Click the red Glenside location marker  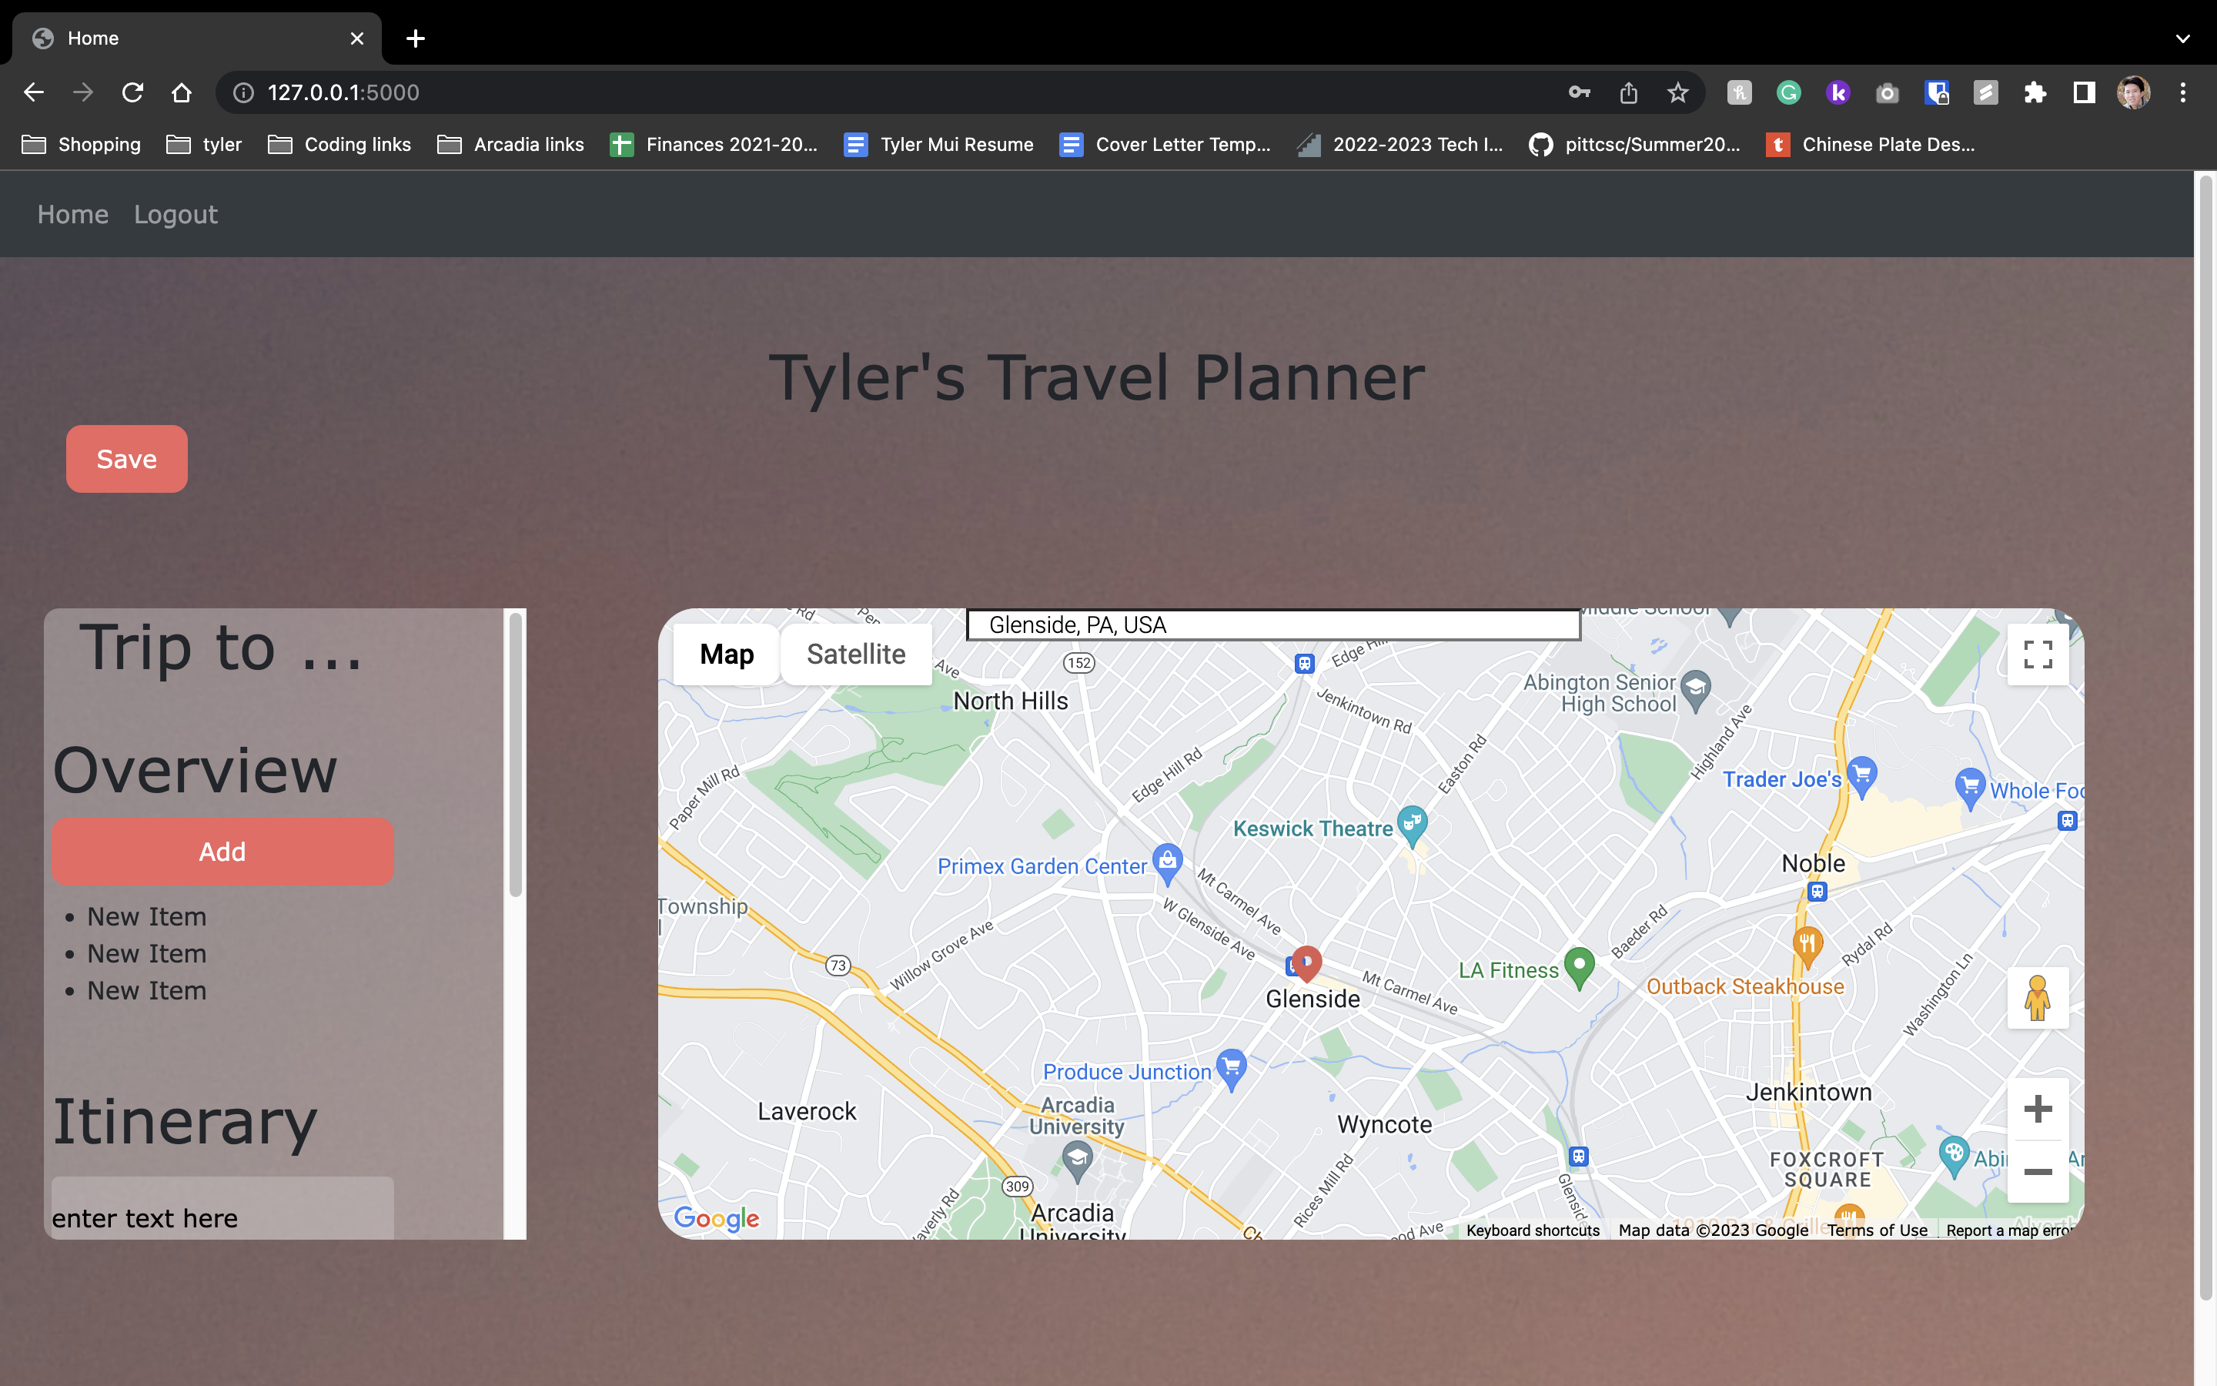(1306, 962)
